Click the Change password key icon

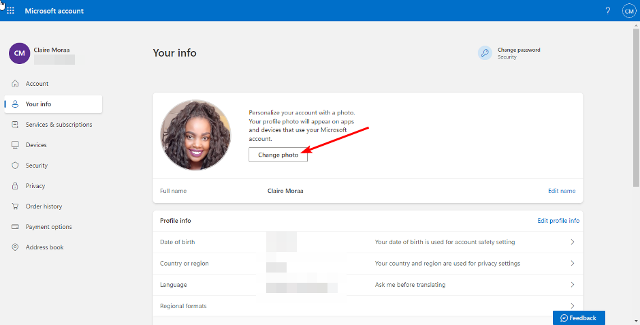click(485, 52)
